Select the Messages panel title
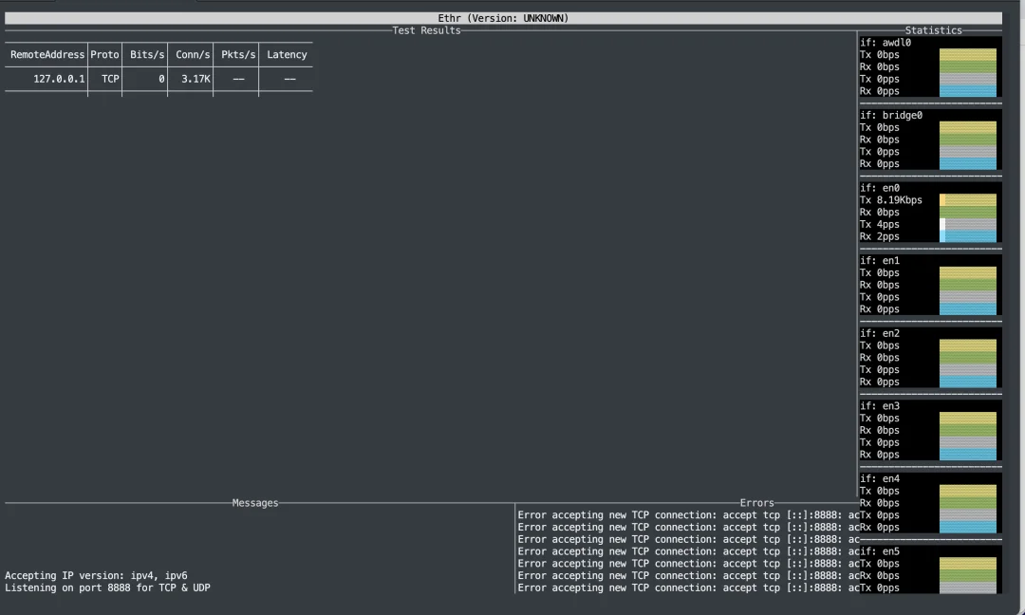Screen dimensions: 1025x615 click(x=255, y=503)
